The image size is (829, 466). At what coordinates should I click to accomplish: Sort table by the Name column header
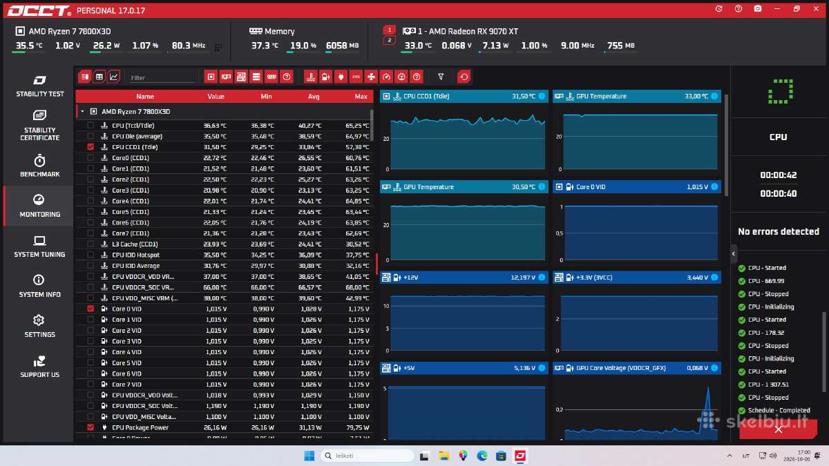tap(145, 97)
